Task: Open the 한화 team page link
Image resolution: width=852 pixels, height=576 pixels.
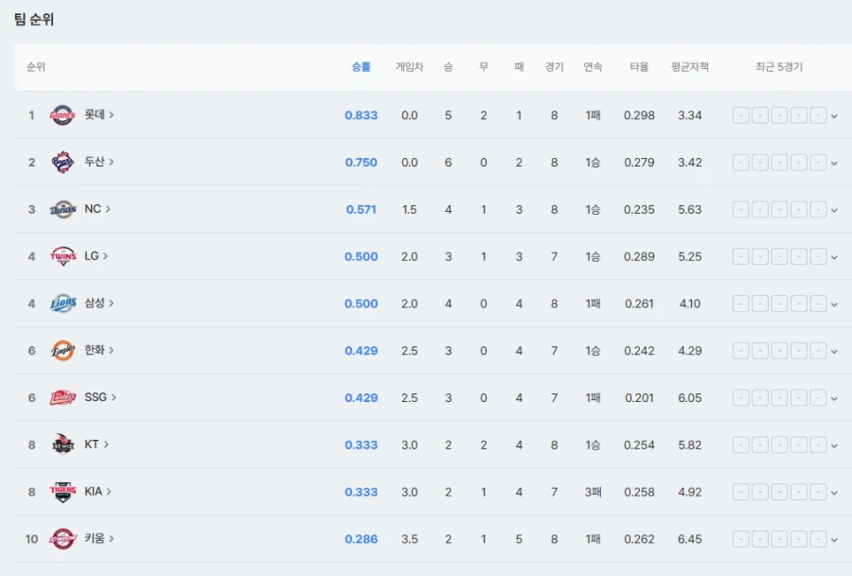Action: click(x=98, y=350)
